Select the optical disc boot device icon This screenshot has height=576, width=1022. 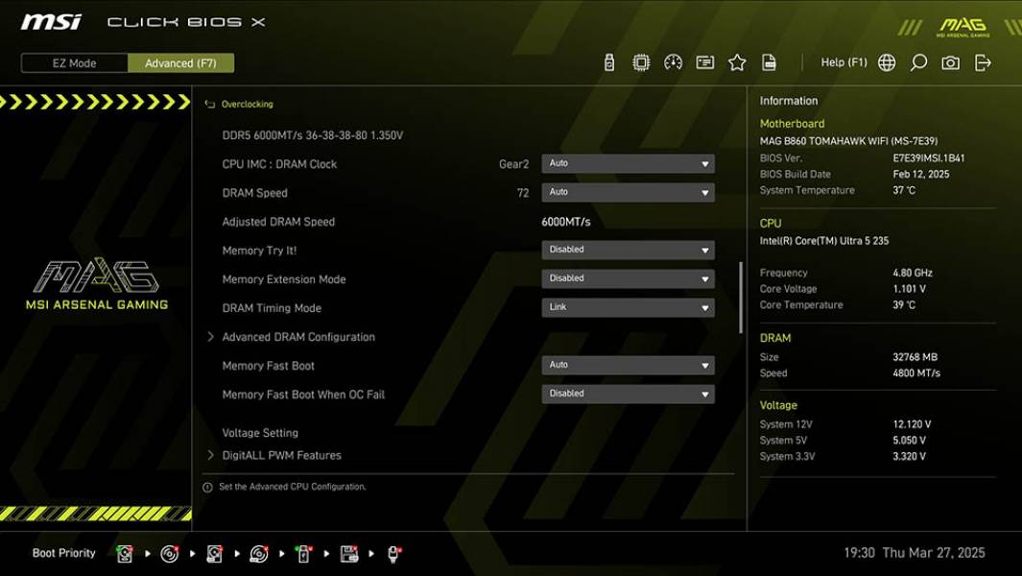coord(170,554)
